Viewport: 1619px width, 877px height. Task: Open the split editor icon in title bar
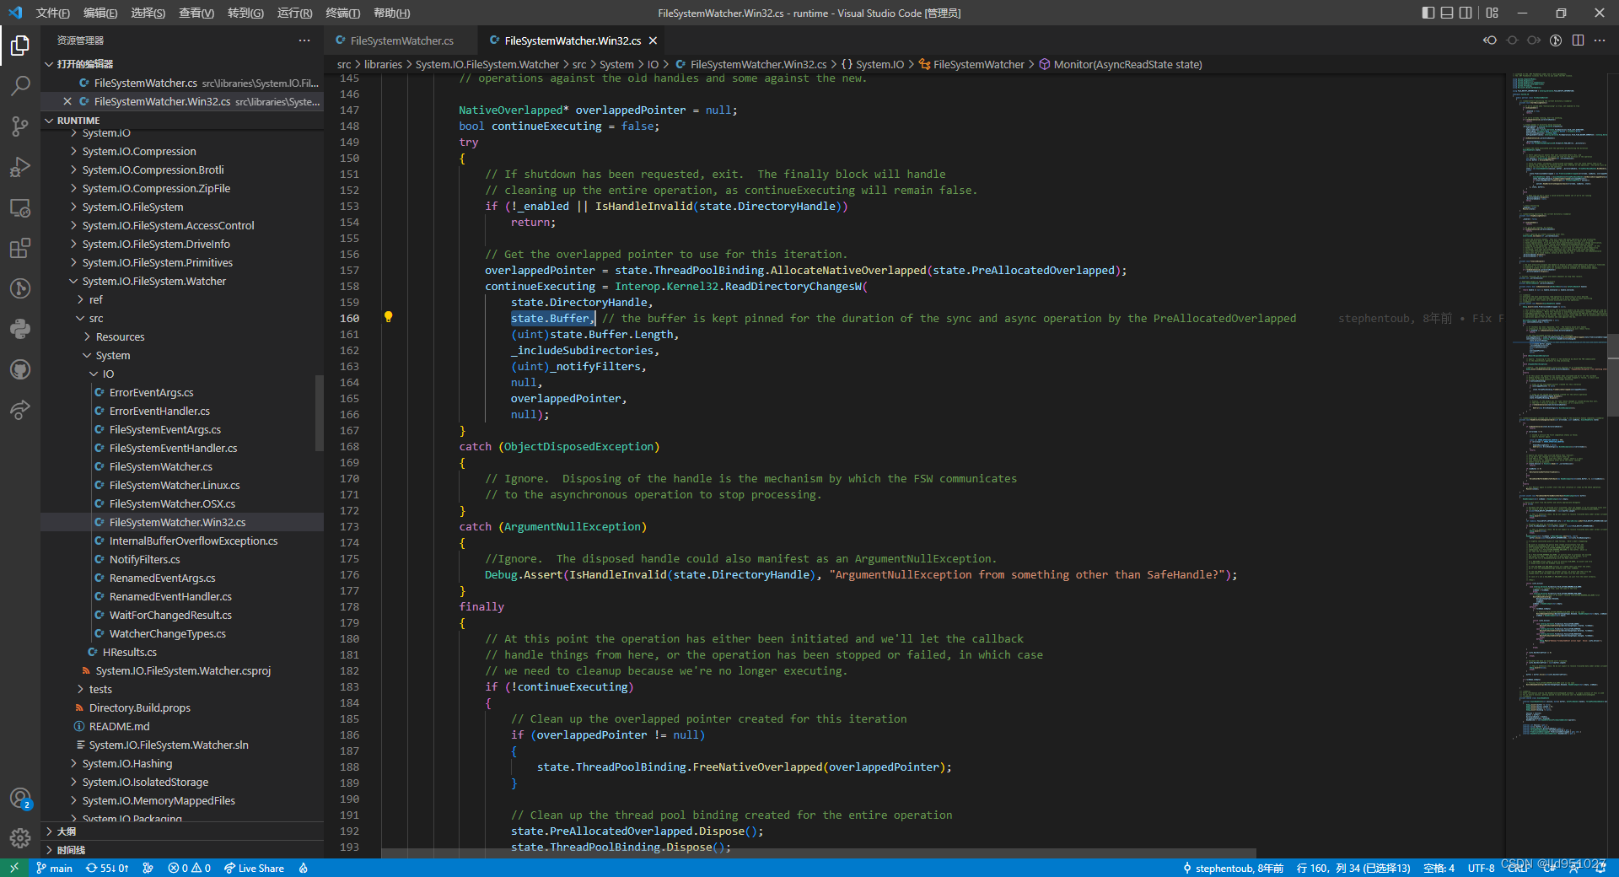pyautogui.click(x=1578, y=40)
